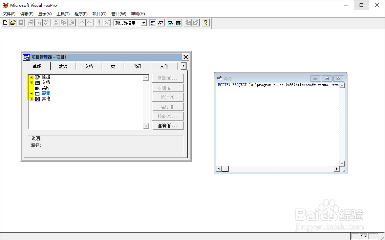This screenshot has height=240, width=385.
Task: Open the 项目(O) menu
Action: (x=100, y=14)
